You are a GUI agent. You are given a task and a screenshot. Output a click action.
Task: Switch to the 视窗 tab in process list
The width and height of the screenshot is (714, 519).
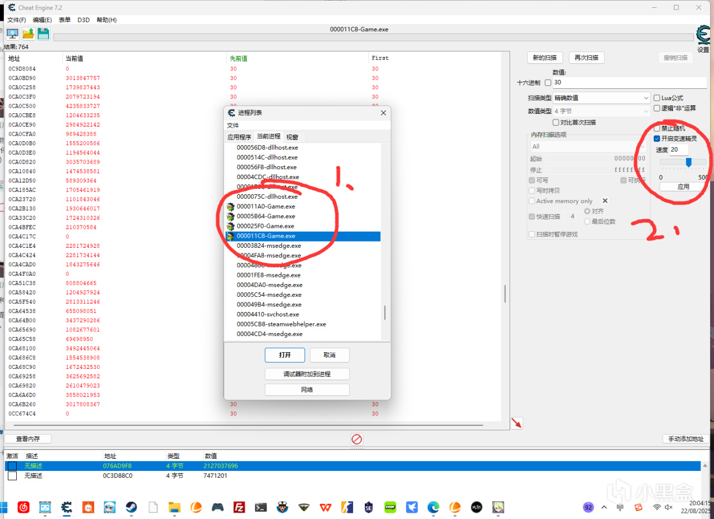pyautogui.click(x=292, y=137)
